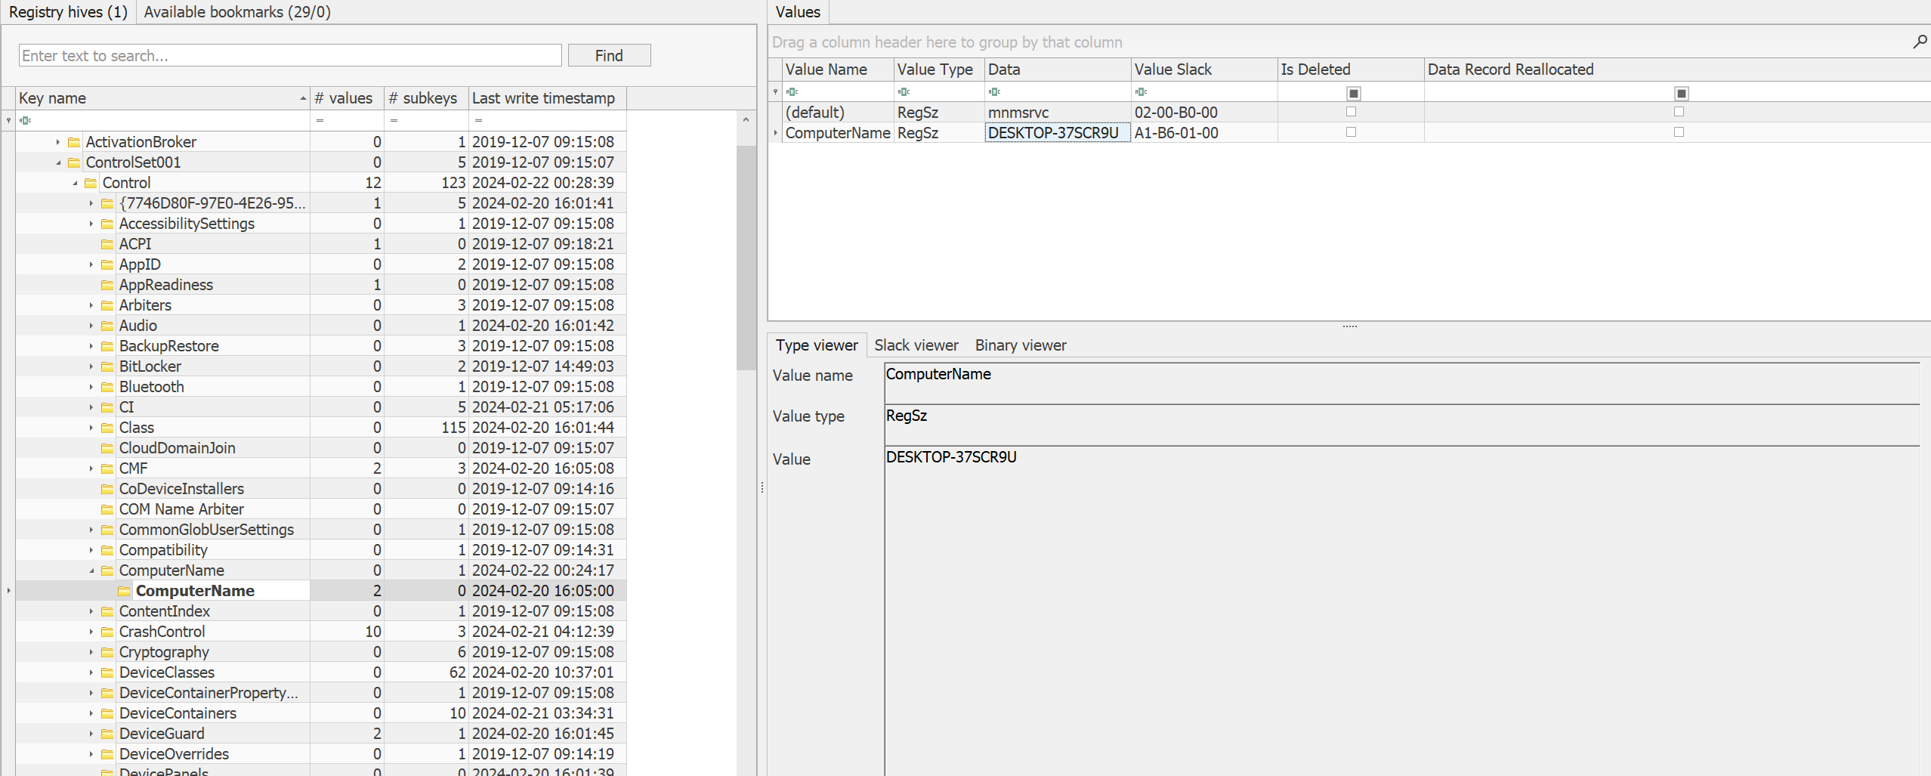The width and height of the screenshot is (1931, 776).
Task: Toggle the Data Record Reallocated filter checkbox
Action: pos(1681,94)
